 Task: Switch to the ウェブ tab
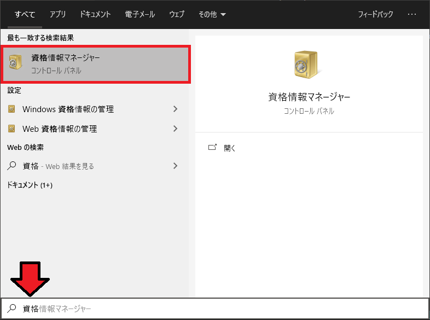coord(177,14)
